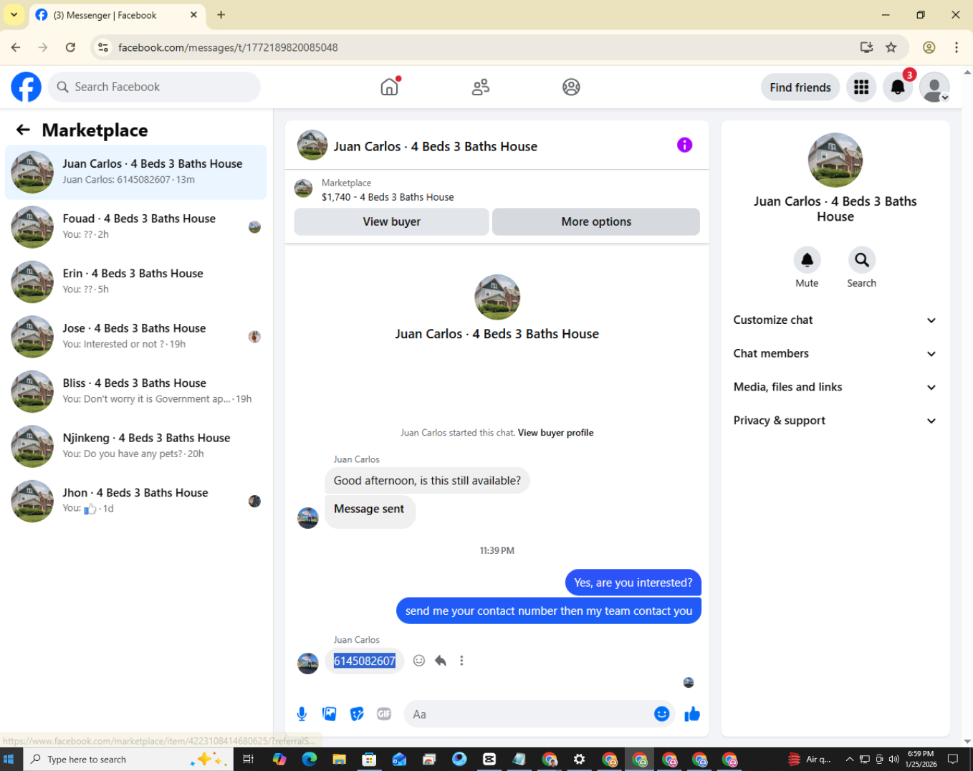Send a thumbs-up like
973x771 pixels.
coord(692,714)
